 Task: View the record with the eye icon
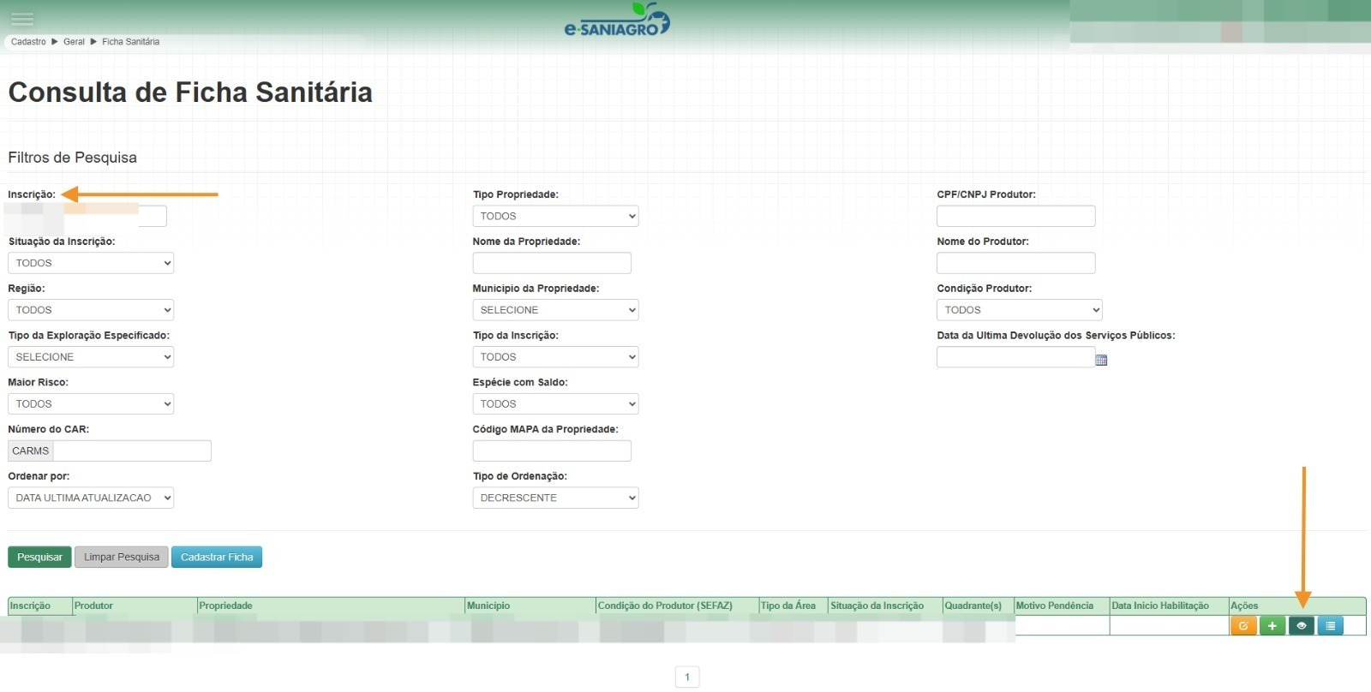1301,626
